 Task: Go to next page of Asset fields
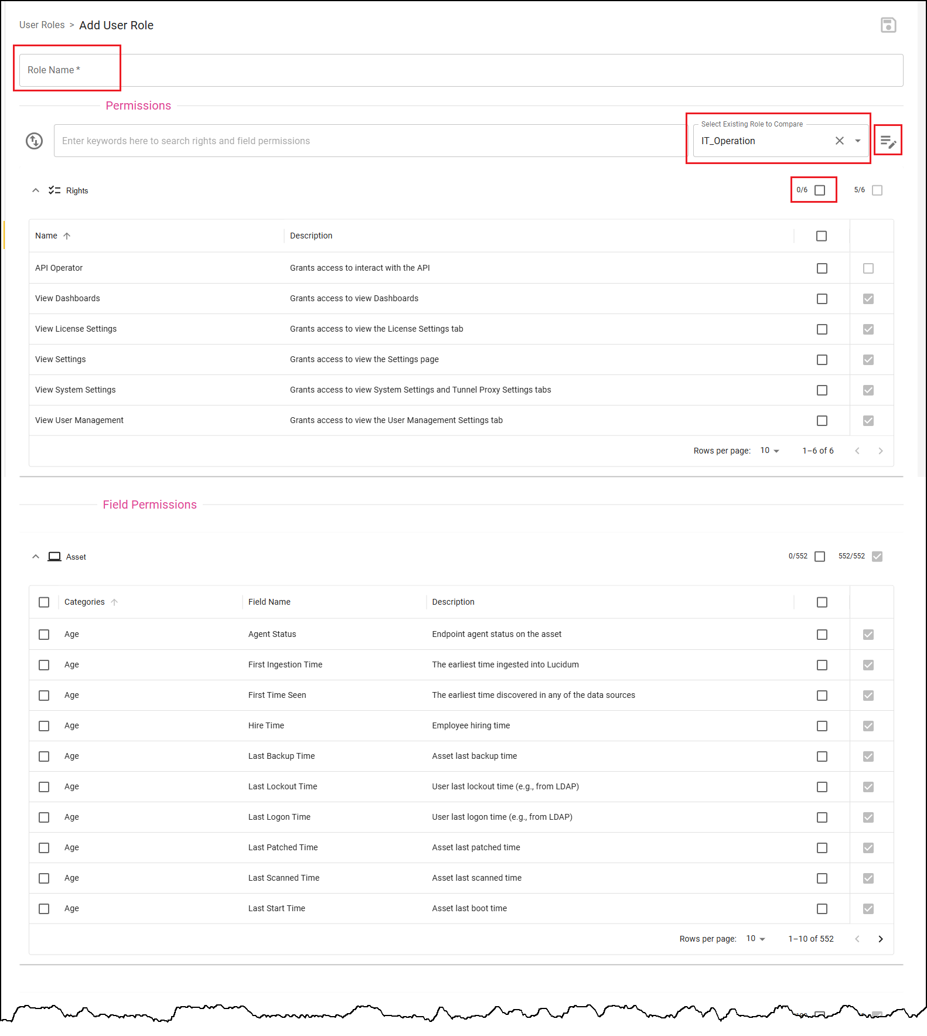tap(880, 939)
